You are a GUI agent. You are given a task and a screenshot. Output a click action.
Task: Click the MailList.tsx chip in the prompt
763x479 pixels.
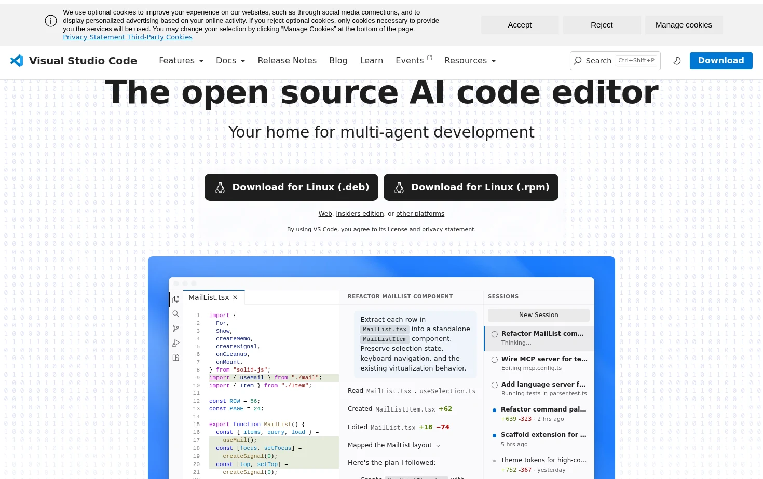click(x=385, y=329)
